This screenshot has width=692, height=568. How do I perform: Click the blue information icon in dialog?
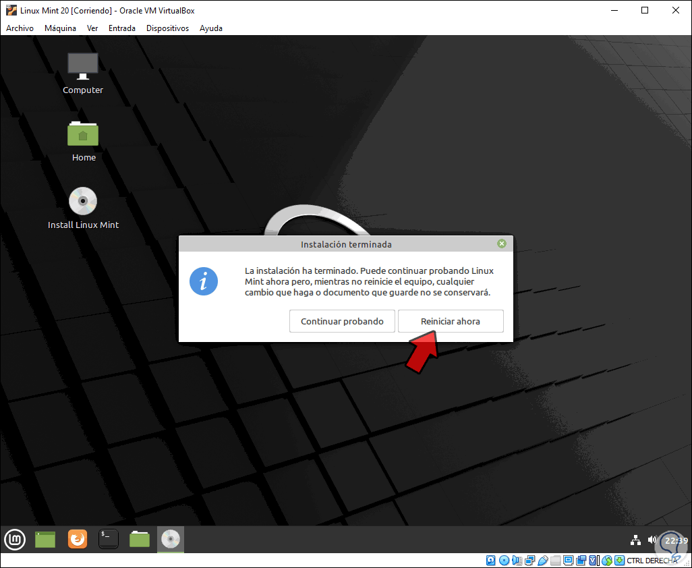click(204, 281)
